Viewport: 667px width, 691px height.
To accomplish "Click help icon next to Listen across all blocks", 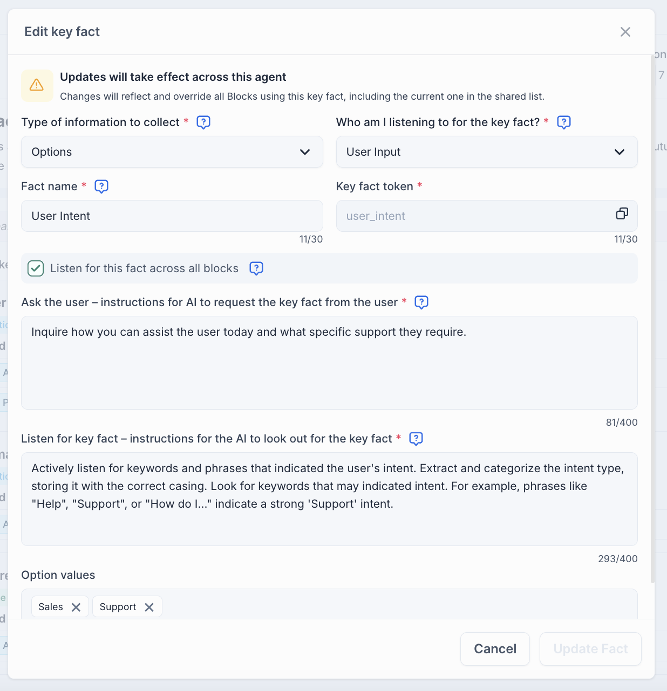I will pyautogui.click(x=256, y=268).
